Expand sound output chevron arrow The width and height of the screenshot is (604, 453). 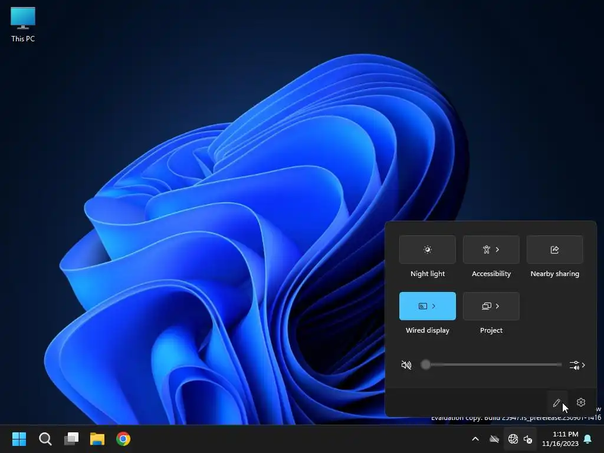click(x=583, y=365)
